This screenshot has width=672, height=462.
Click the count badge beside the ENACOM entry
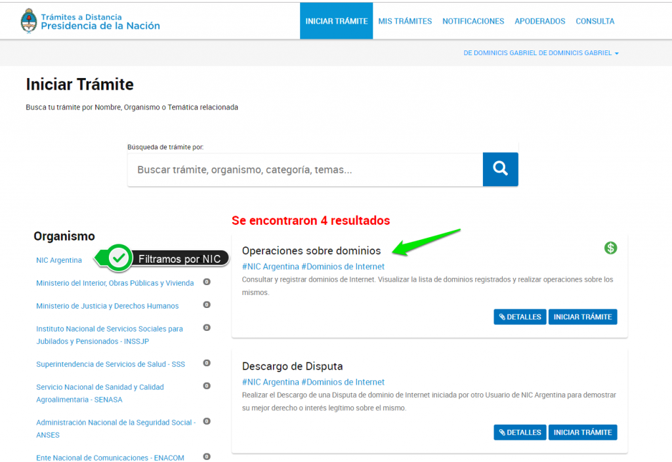(x=207, y=457)
